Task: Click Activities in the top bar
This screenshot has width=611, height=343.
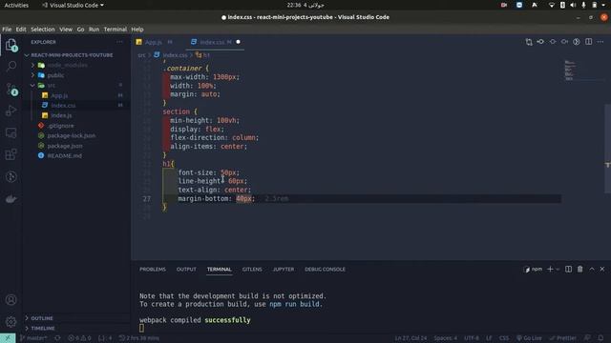Action: pos(16,5)
